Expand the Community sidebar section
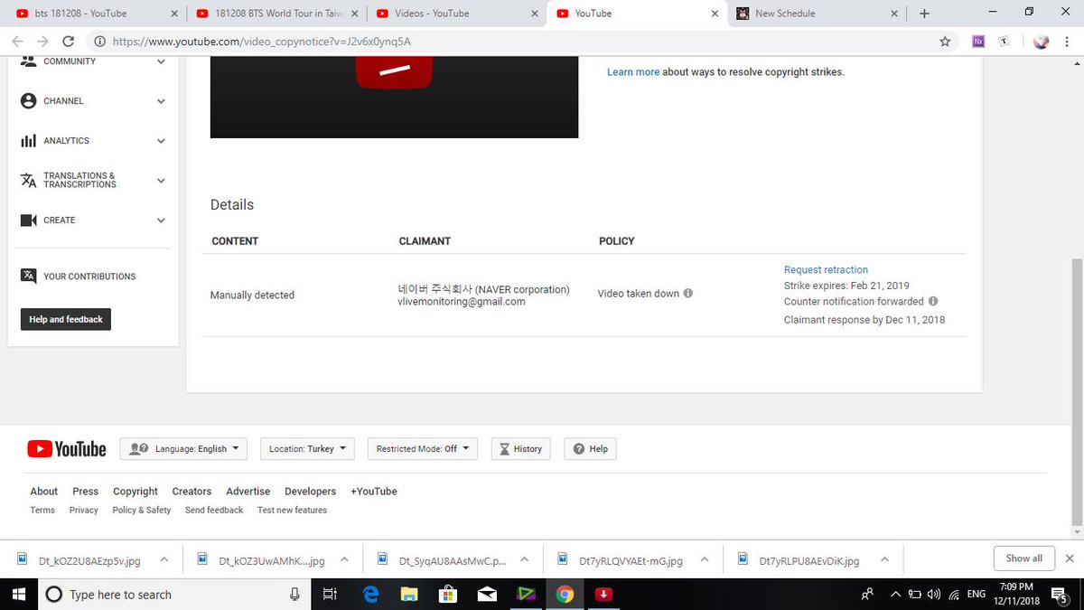 pyautogui.click(x=161, y=61)
